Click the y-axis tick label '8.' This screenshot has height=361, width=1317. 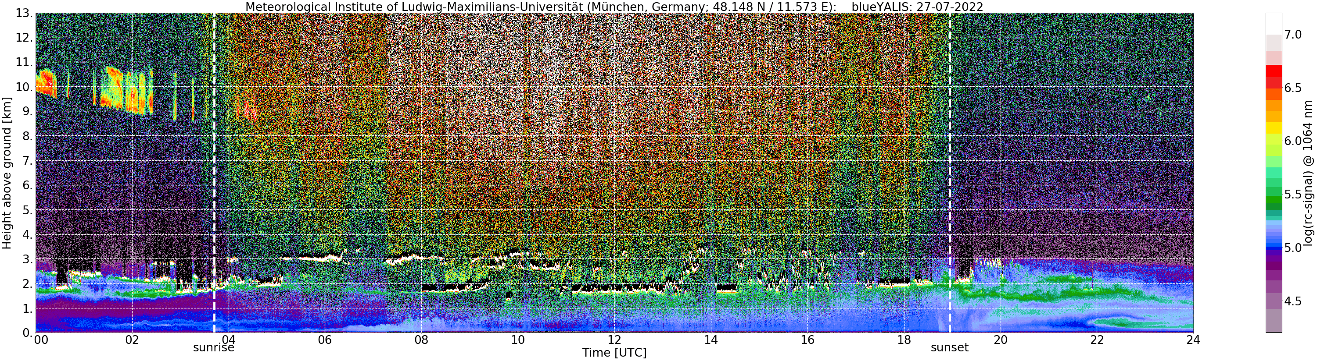(27, 136)
